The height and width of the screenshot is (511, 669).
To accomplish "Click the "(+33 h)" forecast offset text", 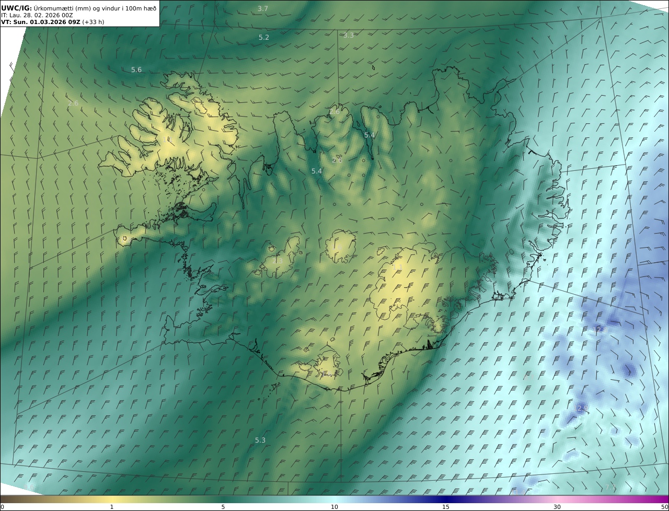I will click(x=93, y=22).
